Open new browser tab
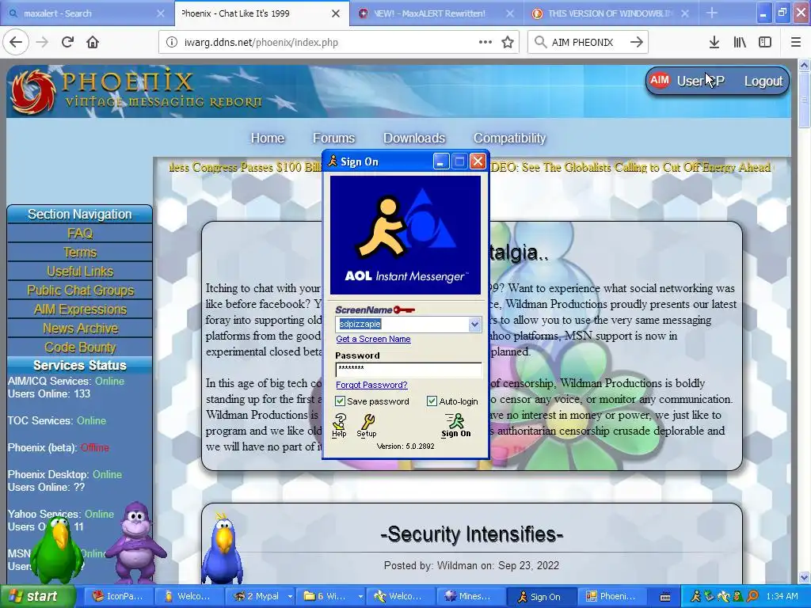The image size is (811, 608). (x=712, y=13)
